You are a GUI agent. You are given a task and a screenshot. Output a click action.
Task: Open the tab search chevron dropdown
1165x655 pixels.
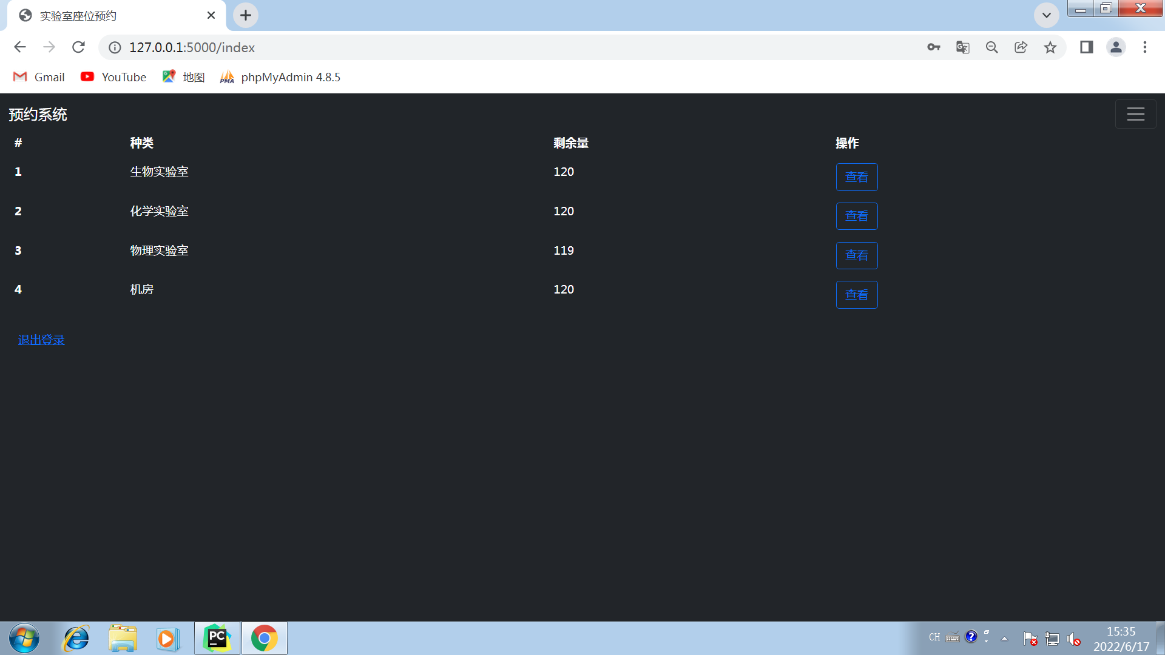pyautogui.click(x=1046, y=15)
